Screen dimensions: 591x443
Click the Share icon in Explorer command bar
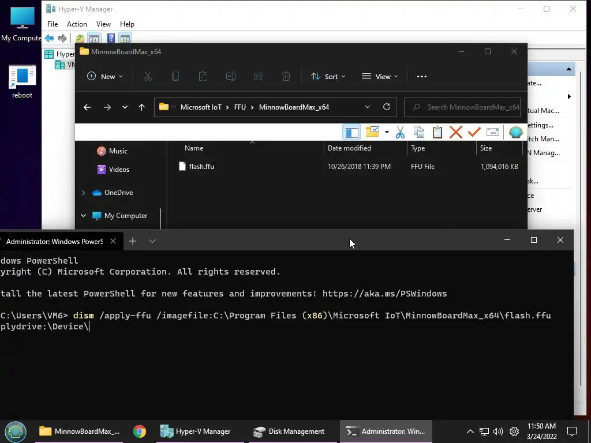tap(259, 77)
